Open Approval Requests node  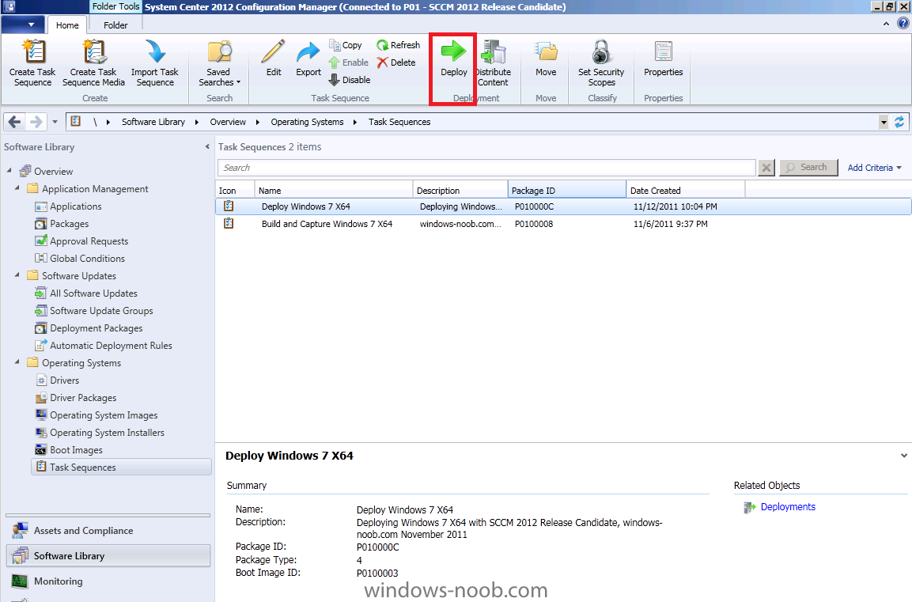coord(81,241)
